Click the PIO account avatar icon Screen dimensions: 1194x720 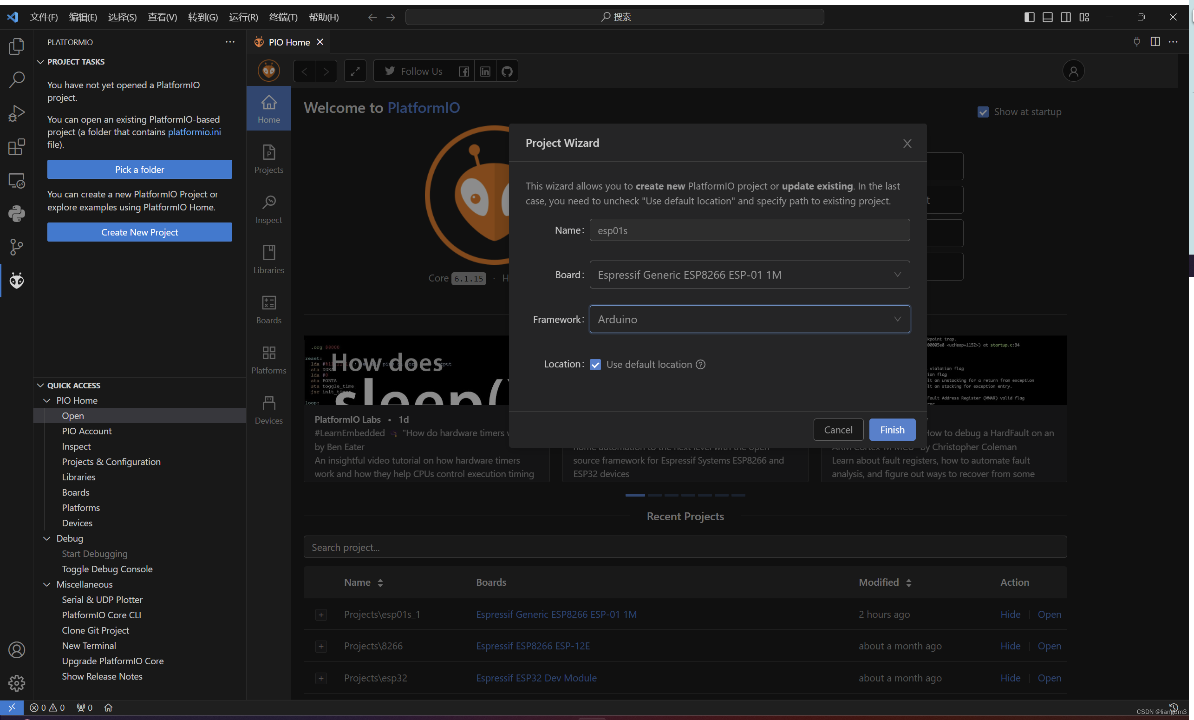[1073, 71]
